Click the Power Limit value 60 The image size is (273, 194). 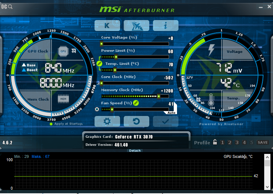[171, 51]
